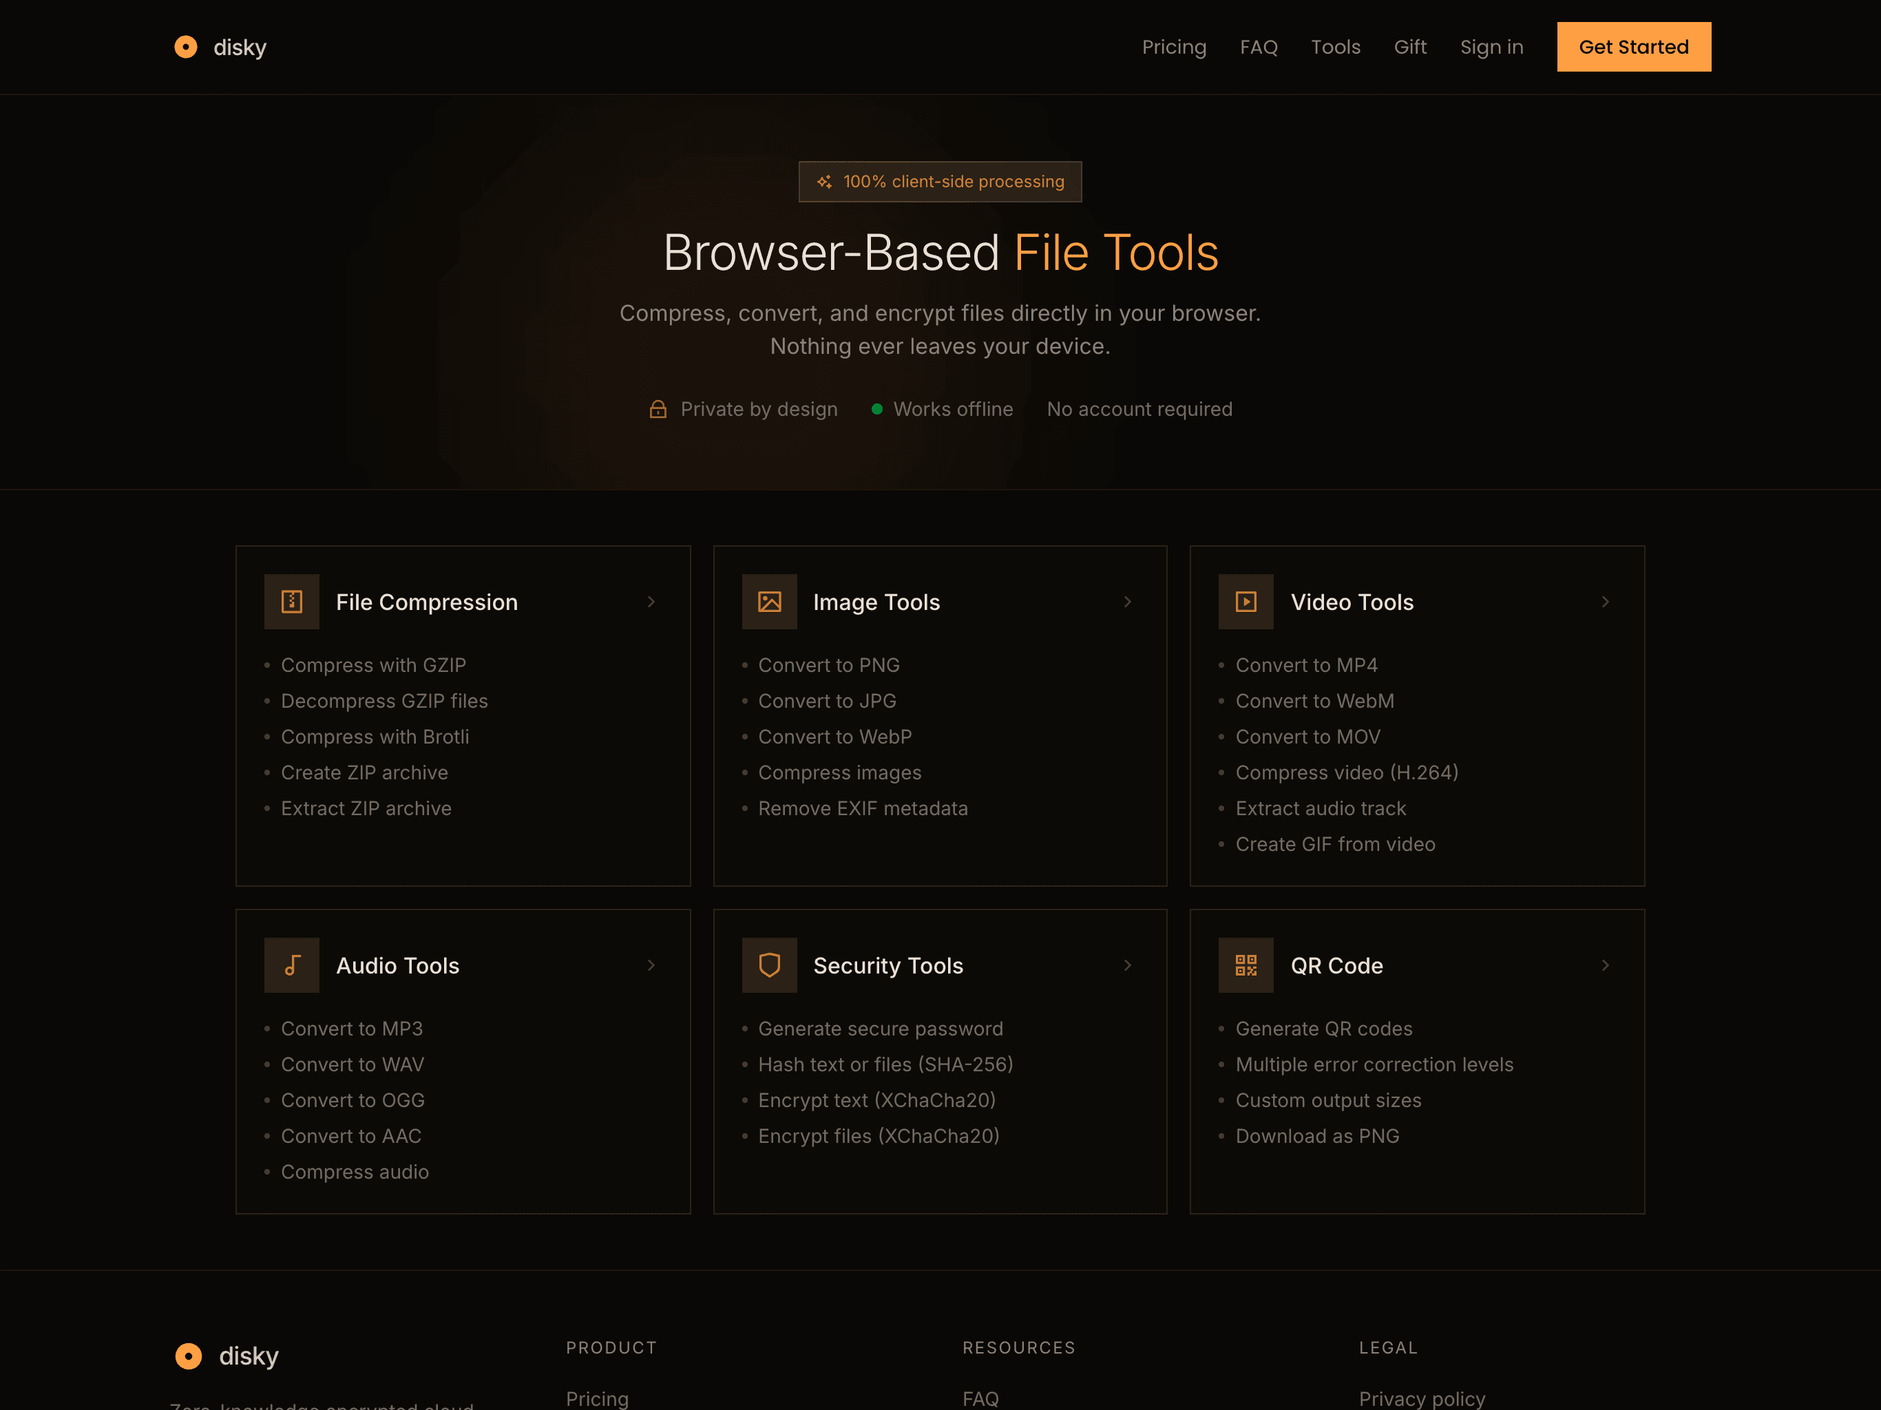
Task: Open Video Tools chevron arrow
Action: pos(1605,601)
